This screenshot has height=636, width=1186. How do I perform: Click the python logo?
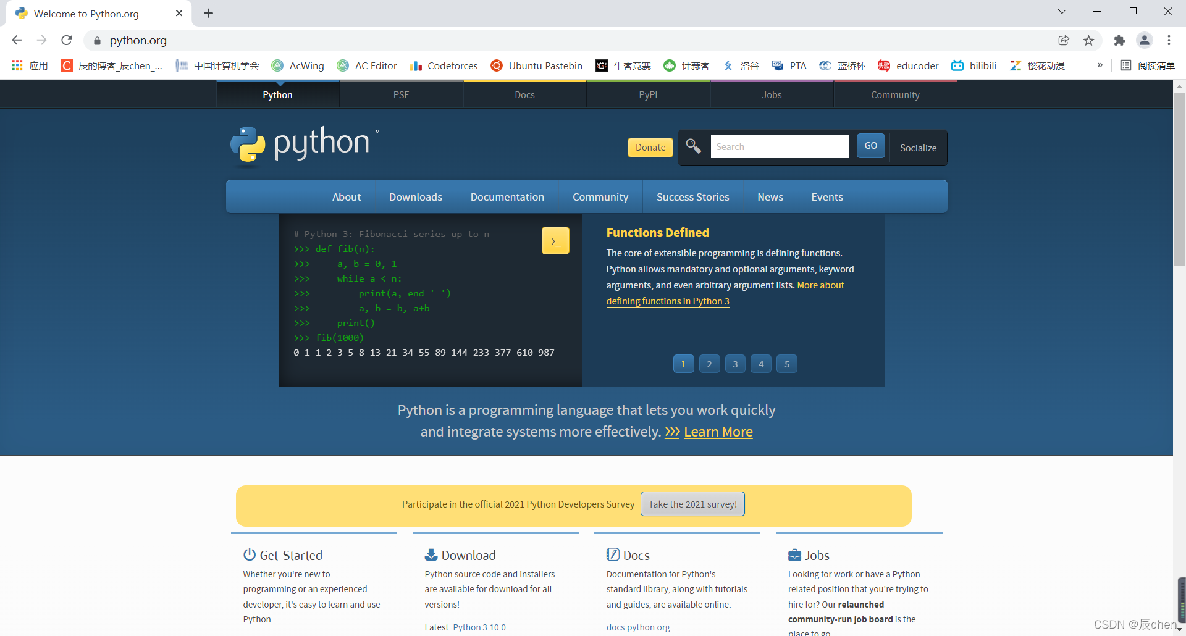point(305,146)
